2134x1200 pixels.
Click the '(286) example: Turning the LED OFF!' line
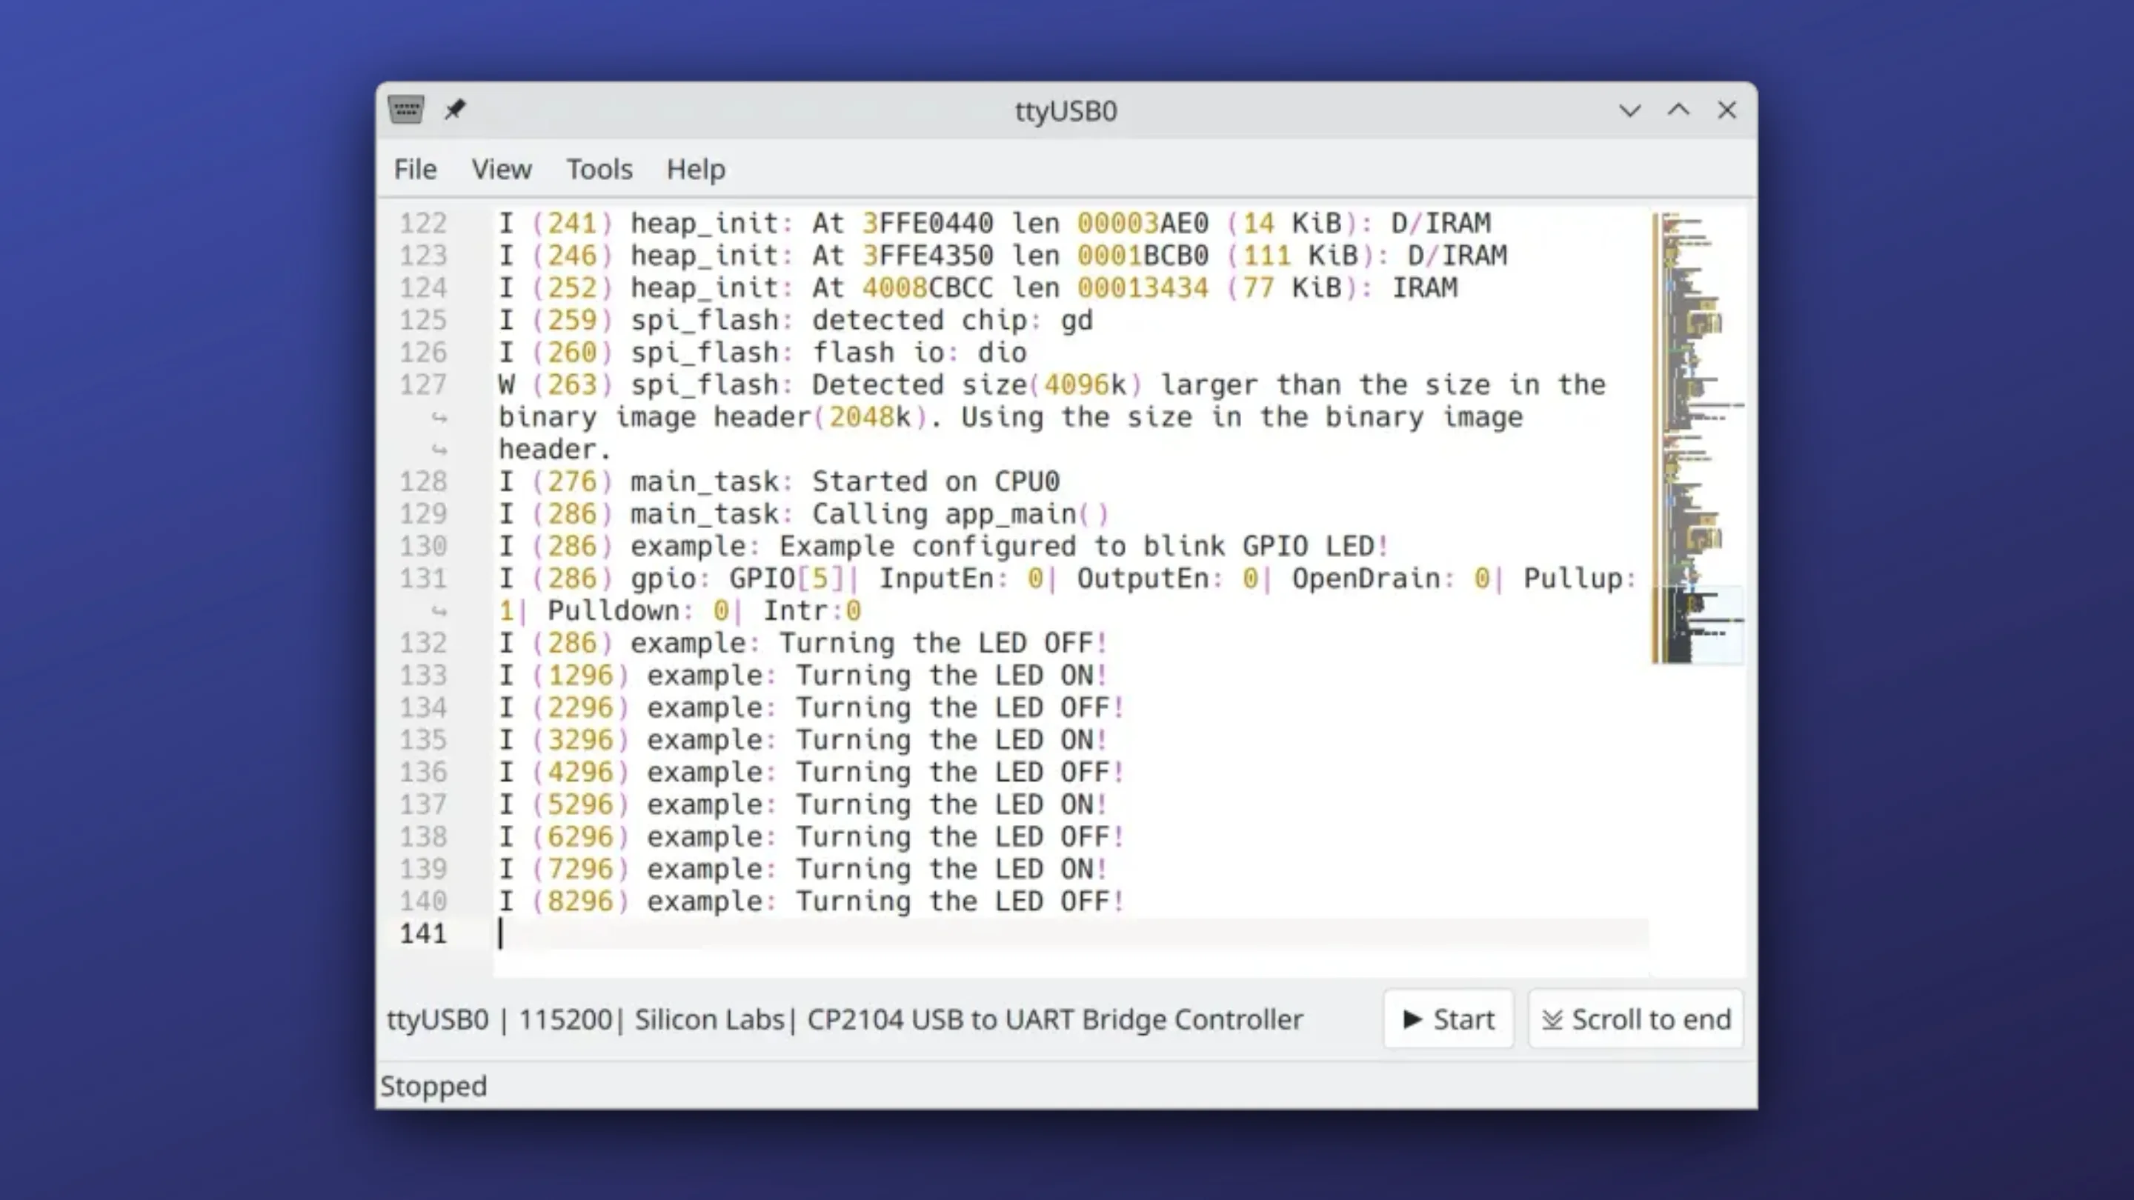pos(802,643)
